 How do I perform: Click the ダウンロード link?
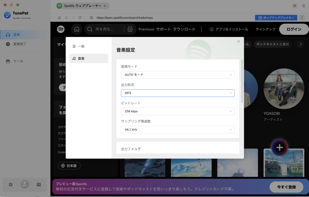[x=184, y=29]
